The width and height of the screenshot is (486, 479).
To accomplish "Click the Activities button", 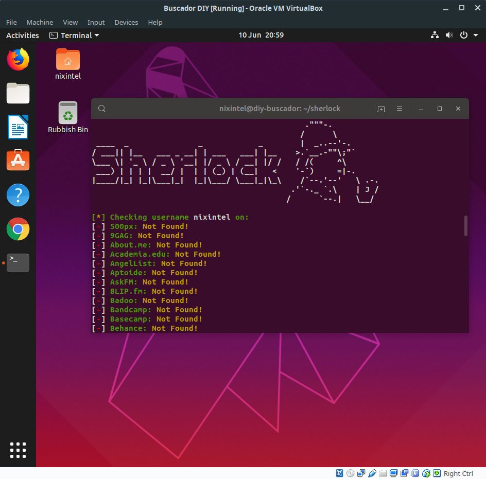I will point(23,36).
